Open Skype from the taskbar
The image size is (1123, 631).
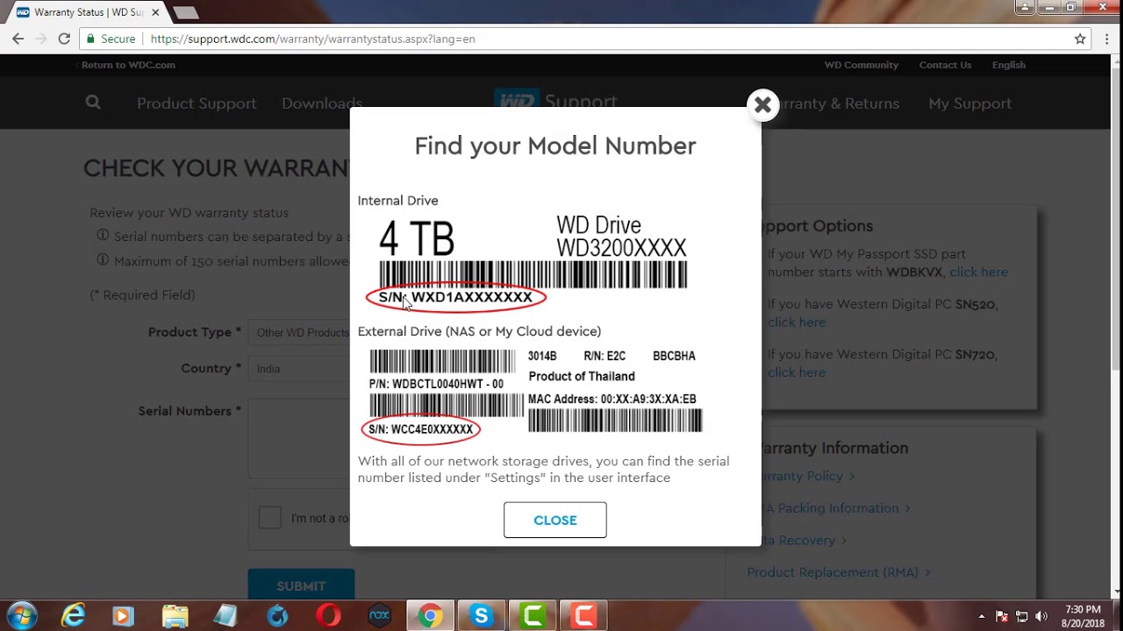481,616
